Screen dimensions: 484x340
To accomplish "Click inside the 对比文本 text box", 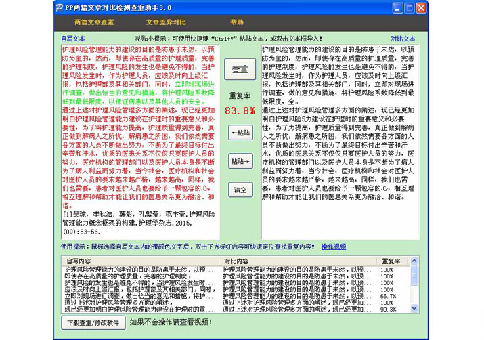I will (340, 142).
